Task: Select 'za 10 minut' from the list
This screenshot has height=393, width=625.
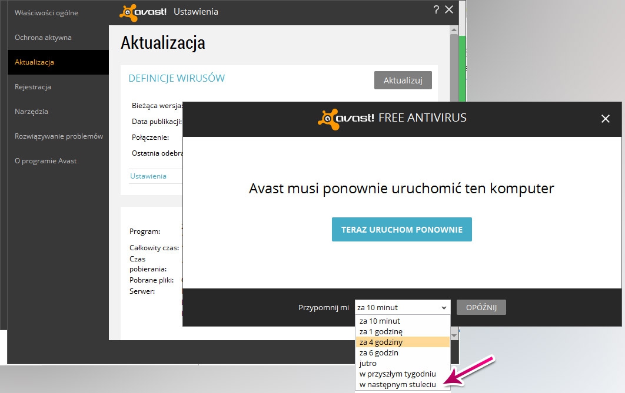Action: (x=380, y=321)
